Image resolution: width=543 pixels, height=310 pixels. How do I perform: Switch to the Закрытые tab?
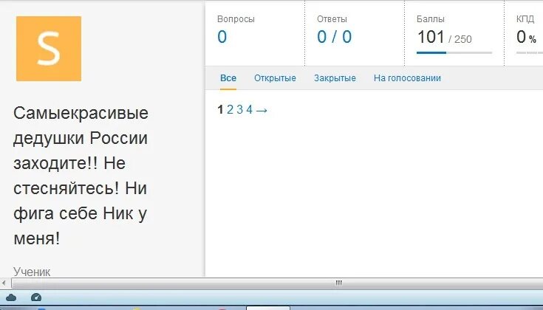pyautogui.click(x=335, y=78)
